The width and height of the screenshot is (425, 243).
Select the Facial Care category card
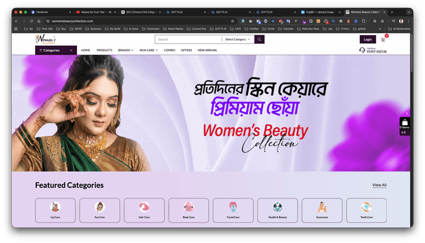tap(233, 210)
